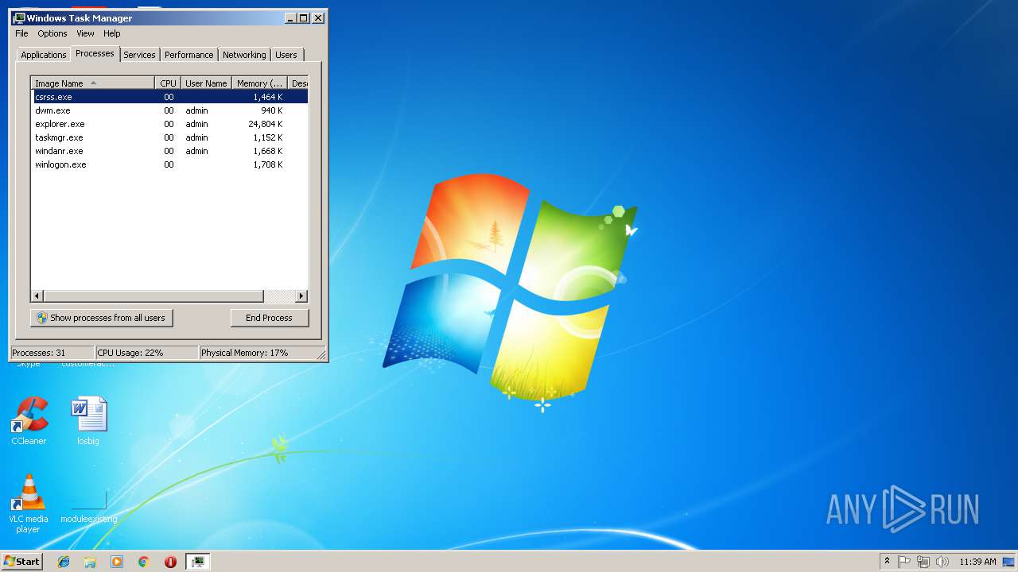This screenshot has height=572, width=1018.
Task: Open Opera browser from the taskbar
Action: click(170, 562)
